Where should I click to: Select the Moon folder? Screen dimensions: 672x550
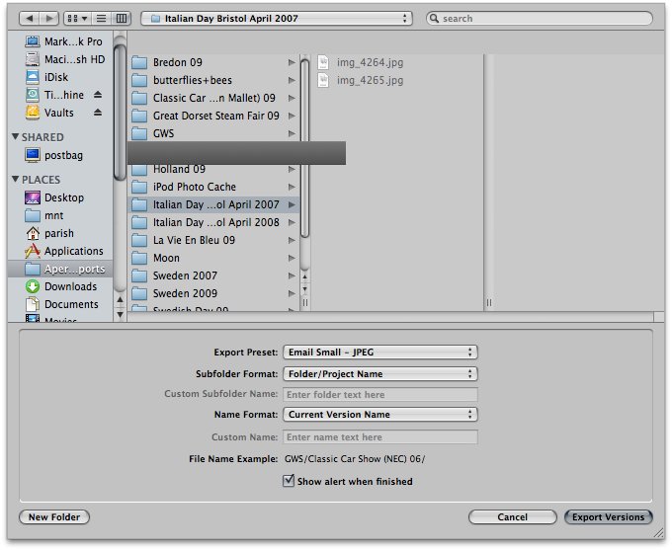(213, 258)
